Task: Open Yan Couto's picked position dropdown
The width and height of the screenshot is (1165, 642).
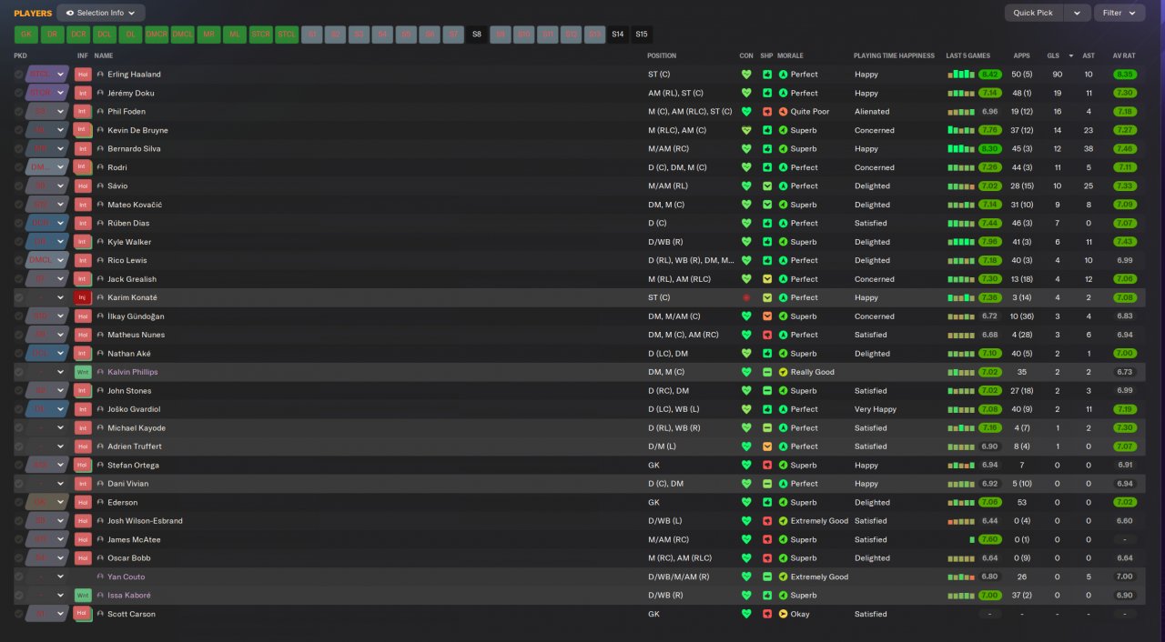Action: (x=47, y=577)
